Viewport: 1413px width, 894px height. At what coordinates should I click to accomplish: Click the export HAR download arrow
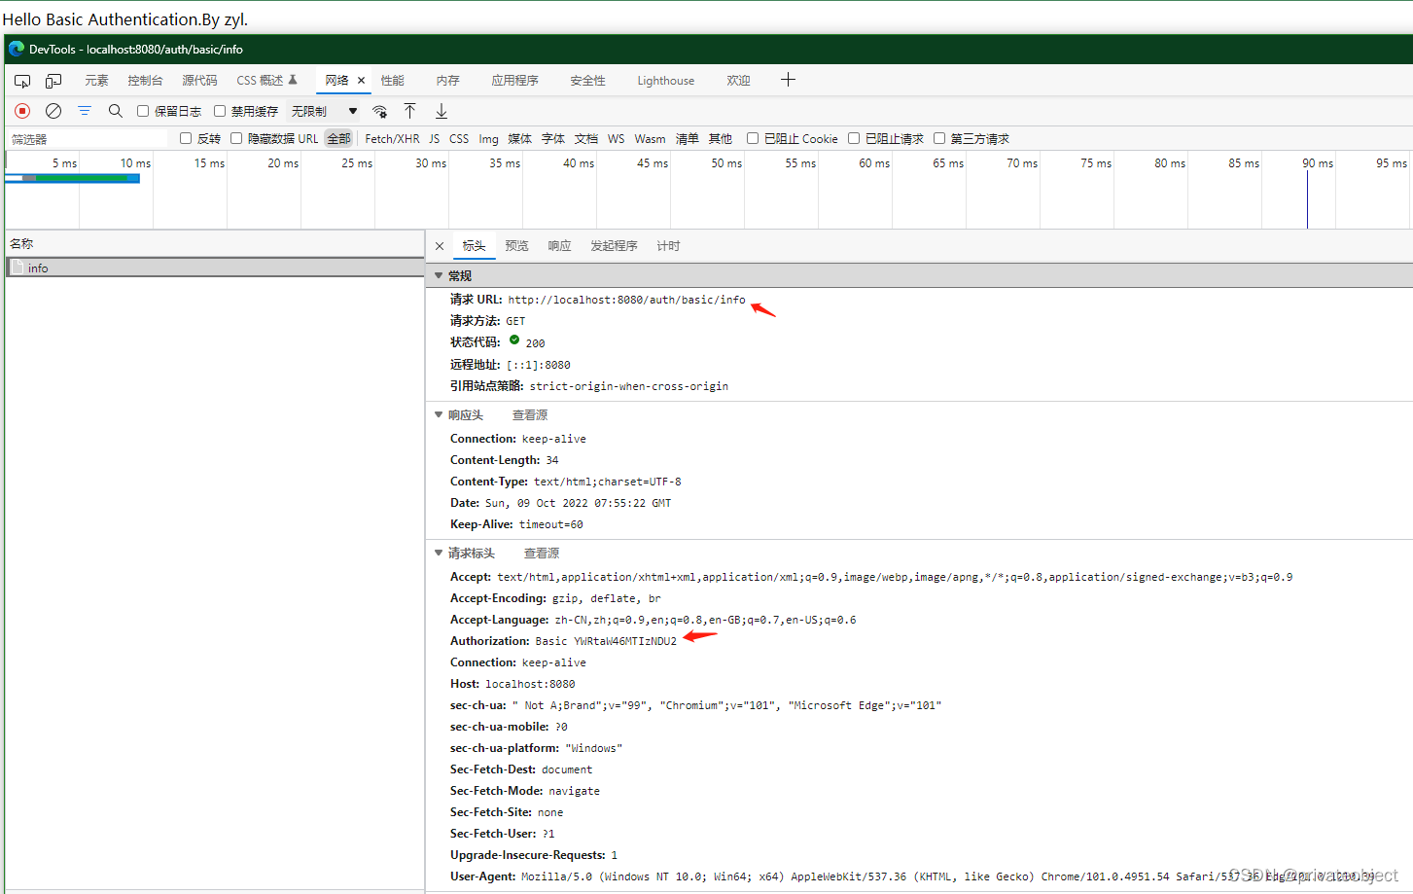coord(442,111)
